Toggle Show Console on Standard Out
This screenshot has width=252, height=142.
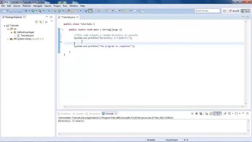pyautogui.click(x=215, y=114)
